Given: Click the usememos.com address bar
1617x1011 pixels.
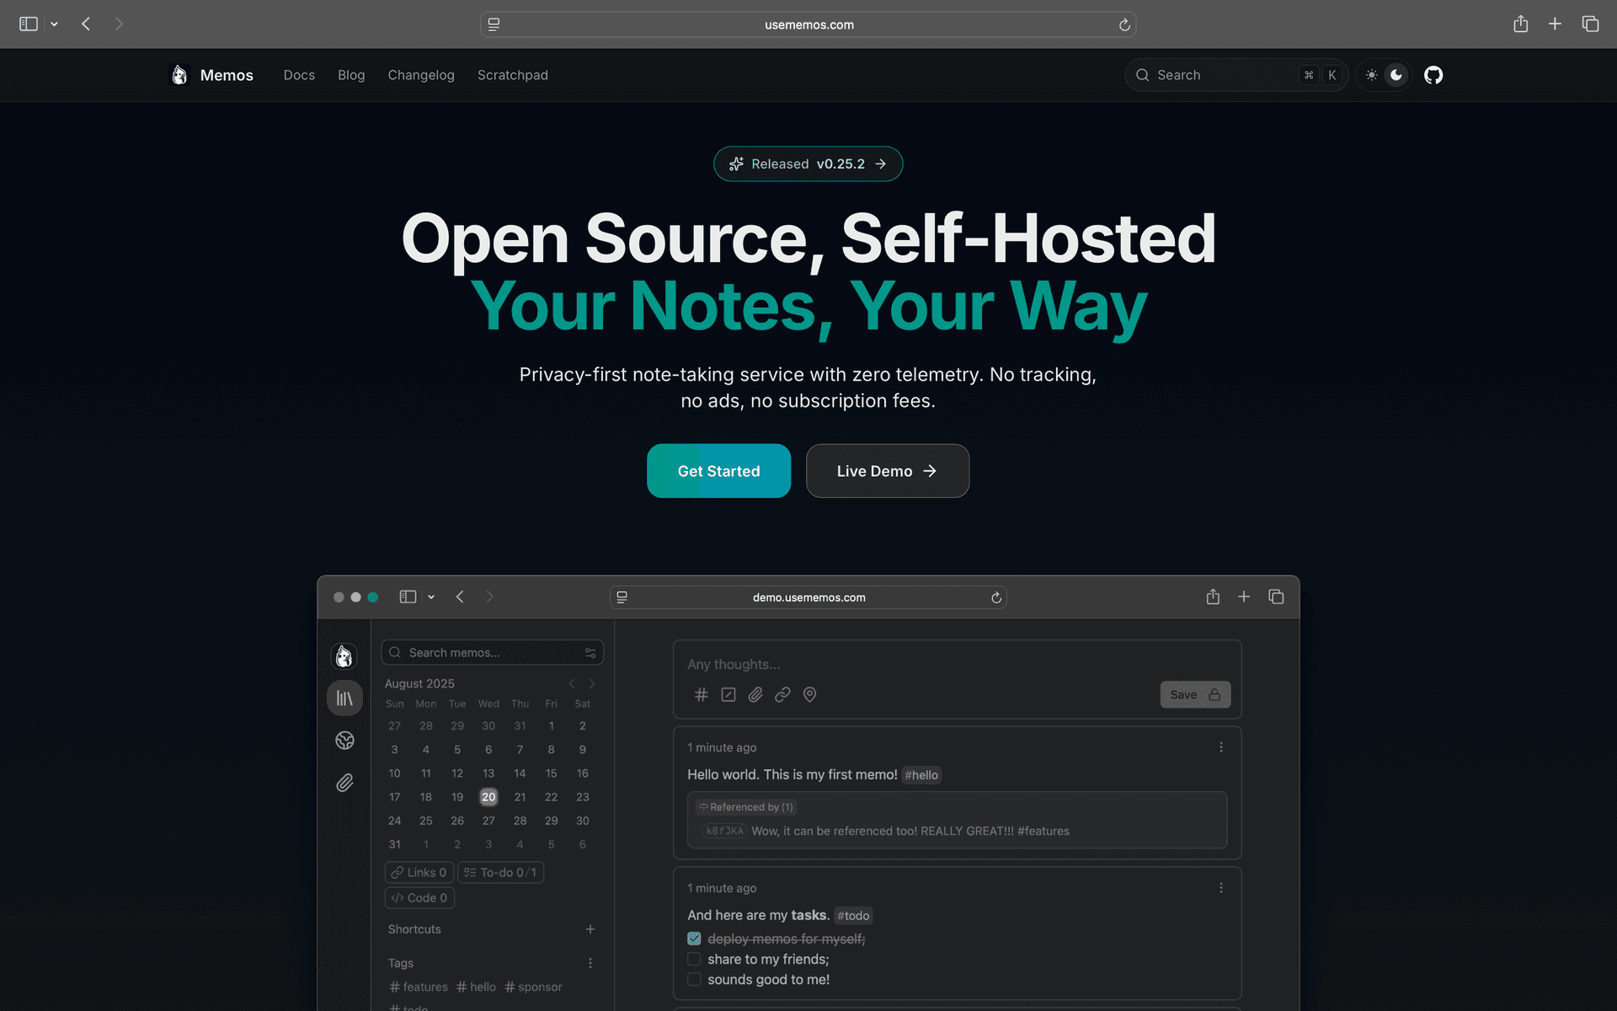Looking at the screenshot, I should click(x=808, y=24).
